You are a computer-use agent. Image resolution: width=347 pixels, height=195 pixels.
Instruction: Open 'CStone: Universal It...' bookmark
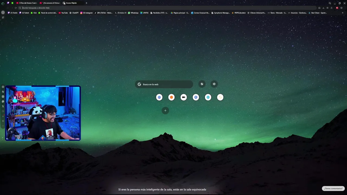[256, 13]
